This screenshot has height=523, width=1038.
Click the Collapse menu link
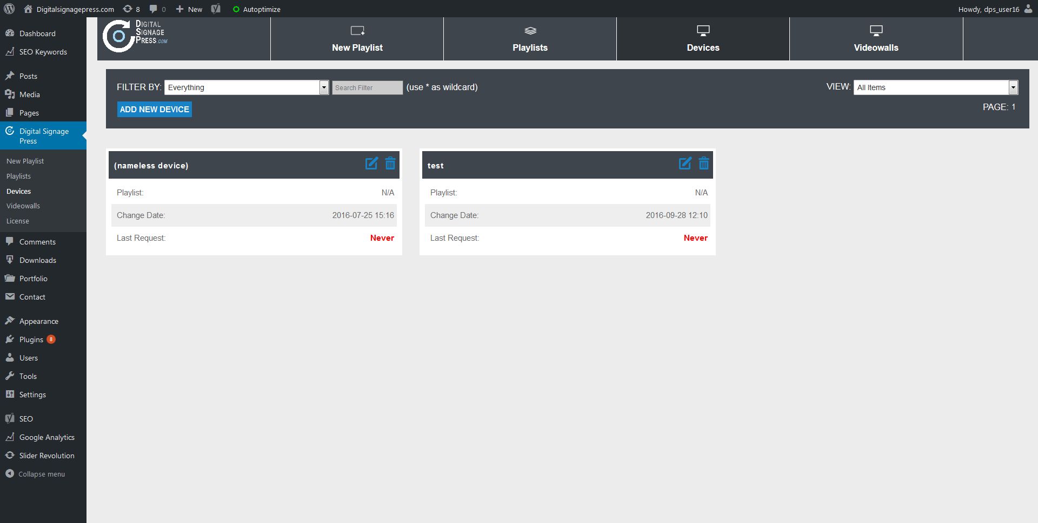pyautogui.click(x=36, y=474)
